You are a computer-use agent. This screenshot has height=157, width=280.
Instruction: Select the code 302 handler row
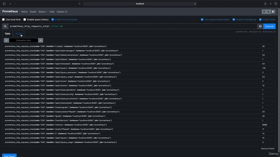click(139, 133)
